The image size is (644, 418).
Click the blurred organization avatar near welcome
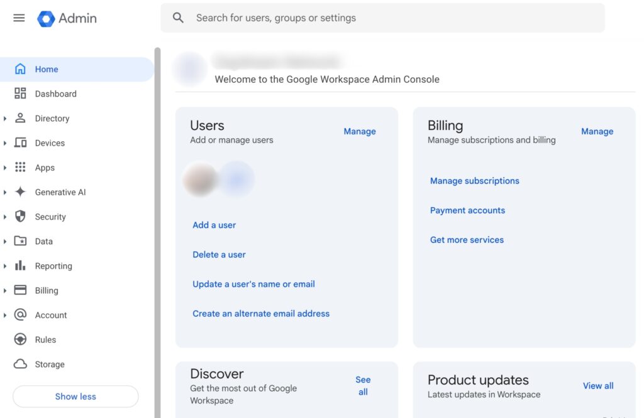(x=190, y=69)
